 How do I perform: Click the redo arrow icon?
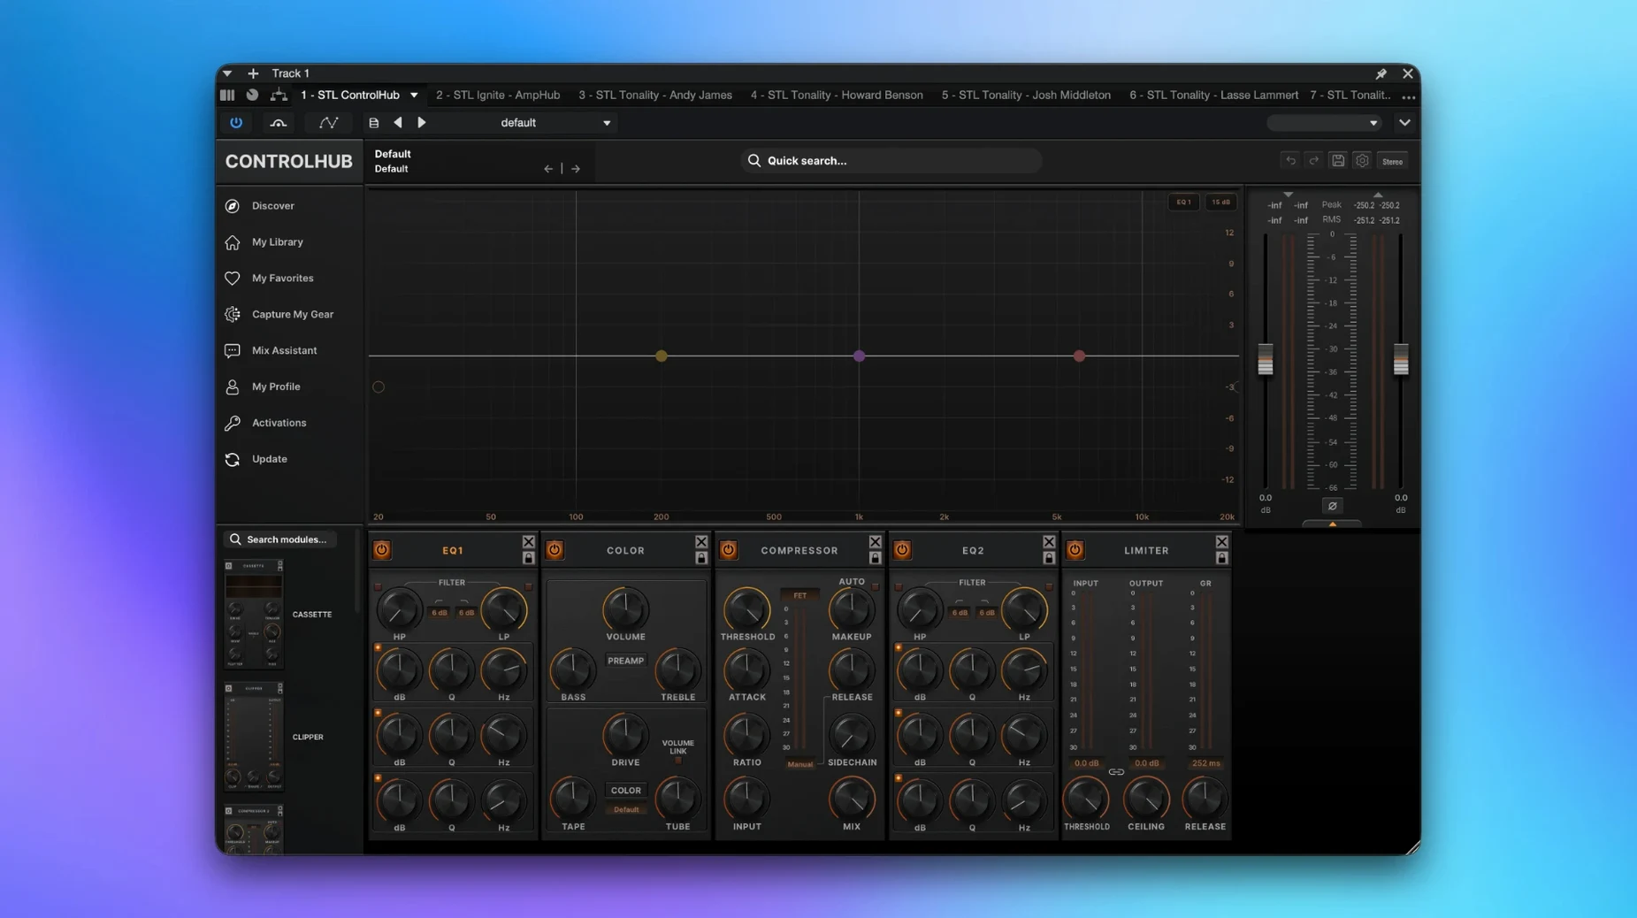[x=1314, y=161]
